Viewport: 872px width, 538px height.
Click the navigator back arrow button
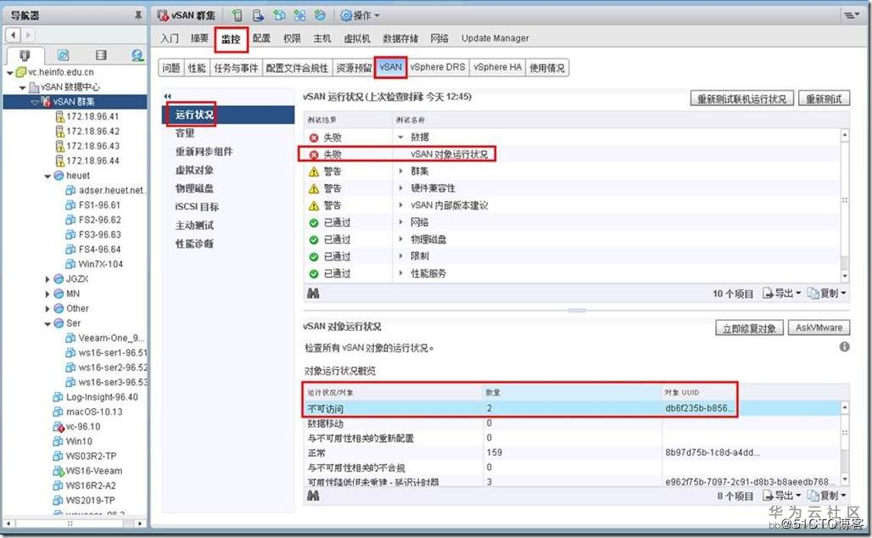pos(14,35)
